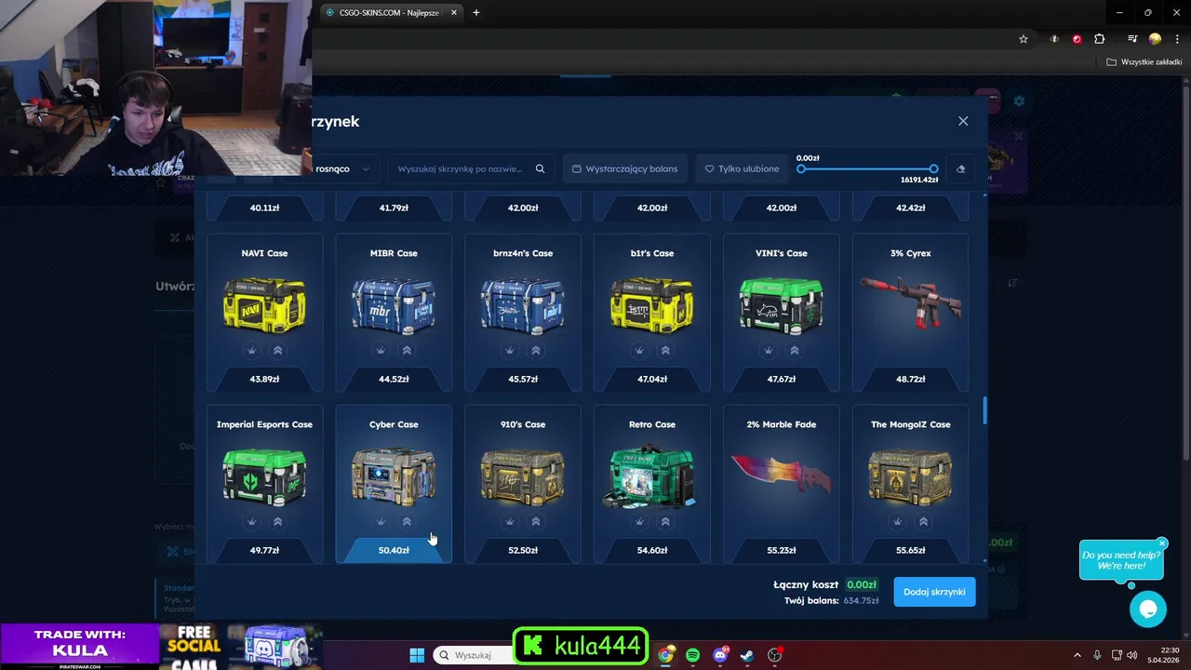Click the crown icon on The MongolZ Case
Viewport: 1191px width, 670px height.
point(898,522)
